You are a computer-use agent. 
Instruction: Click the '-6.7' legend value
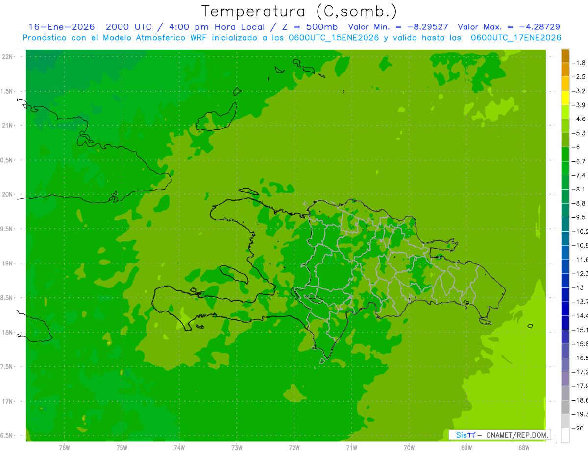(580, 161)
